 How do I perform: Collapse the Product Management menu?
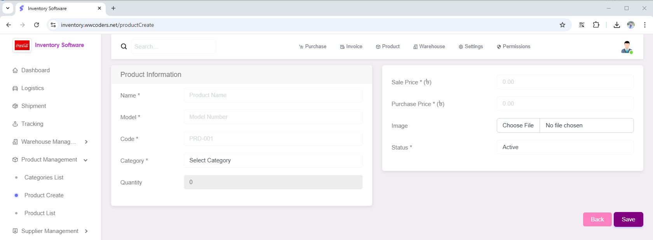(x=85, y=160)
